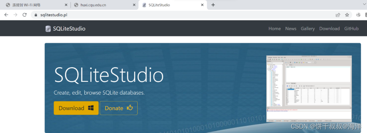Image resolution: width=367 pixels, height=133 pixels.
Task: Click the browser back arrow
Action: click(x=6, y=15)
